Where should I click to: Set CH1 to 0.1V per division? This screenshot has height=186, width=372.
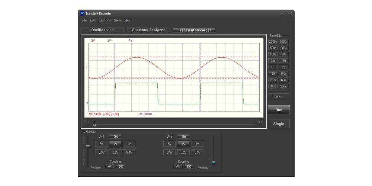coord(129,153)
